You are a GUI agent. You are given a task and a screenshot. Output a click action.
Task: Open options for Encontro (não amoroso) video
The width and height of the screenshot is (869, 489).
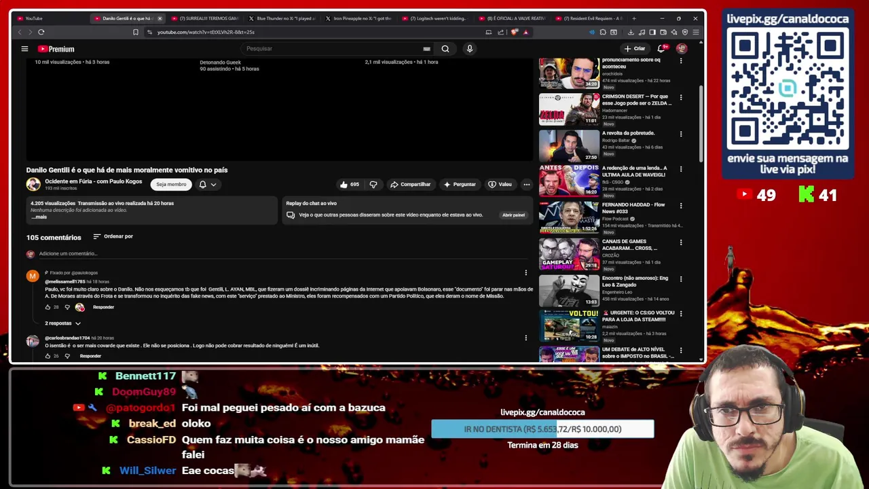click(681, 278)
